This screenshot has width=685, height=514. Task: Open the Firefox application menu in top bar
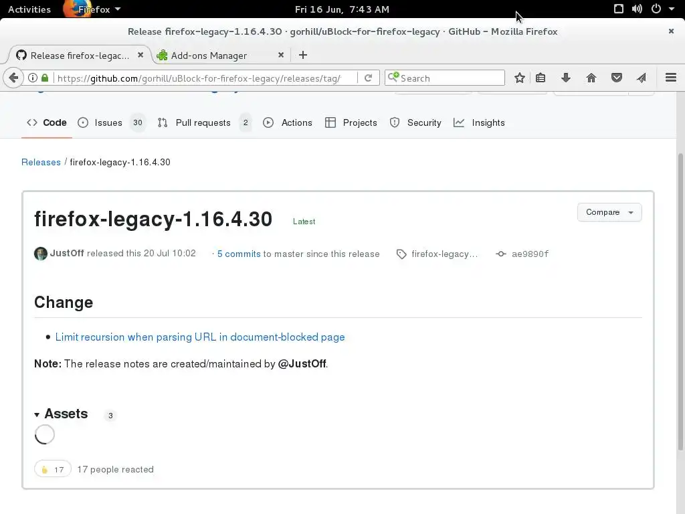[x=93, y=9]
